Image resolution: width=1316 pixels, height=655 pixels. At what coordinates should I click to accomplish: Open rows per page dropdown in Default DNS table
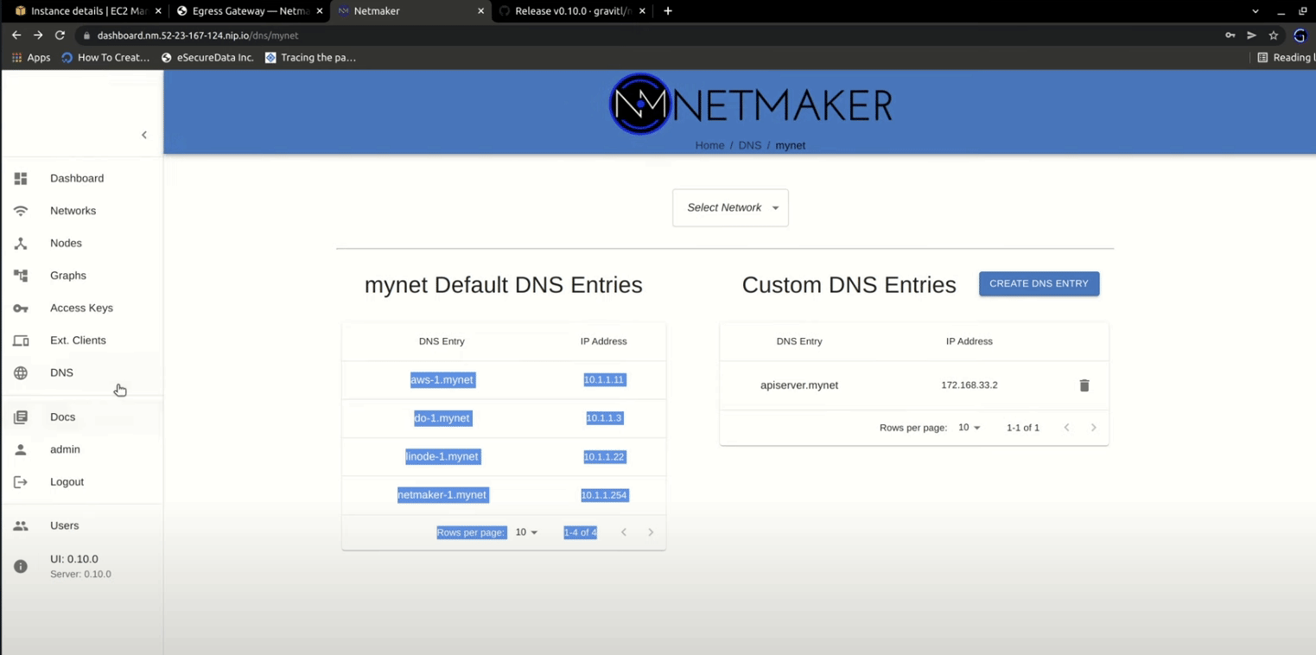(526, 532)
